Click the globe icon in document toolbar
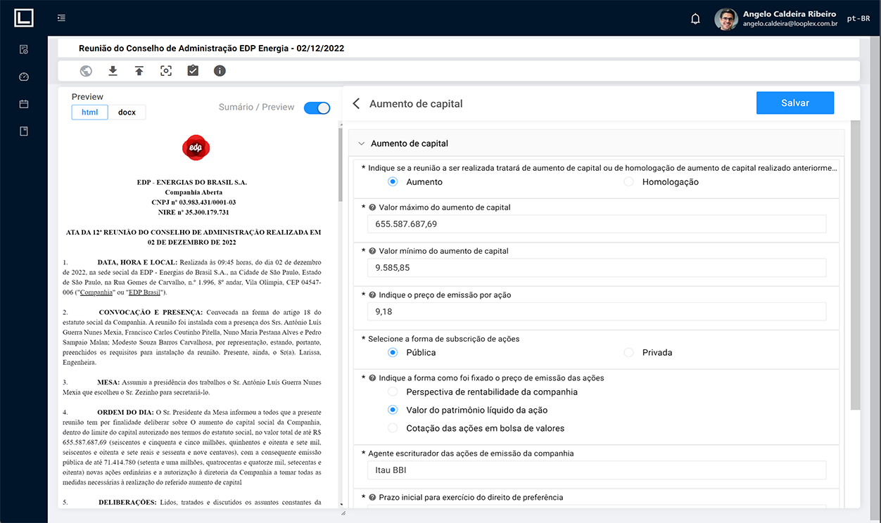Image resolution: width=881 pixels, height=523 pixels. pos(86,71)
